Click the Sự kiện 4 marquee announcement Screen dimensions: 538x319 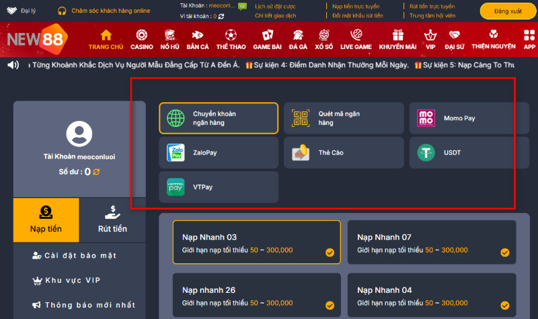pos(328,65)
